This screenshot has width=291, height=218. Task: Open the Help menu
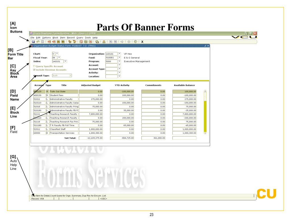click(x=95, y=38)
